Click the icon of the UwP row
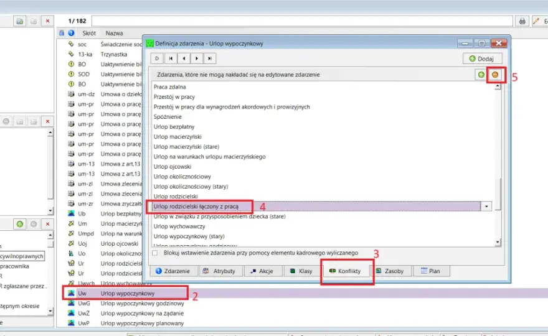 pos(71,323)
